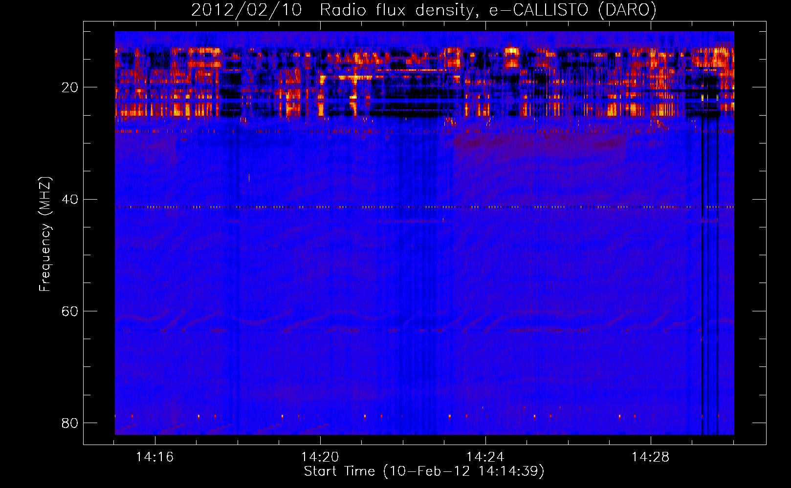Click the 60 frequency tick label
This screenshot has width=791, height=488.
[70, 311]
